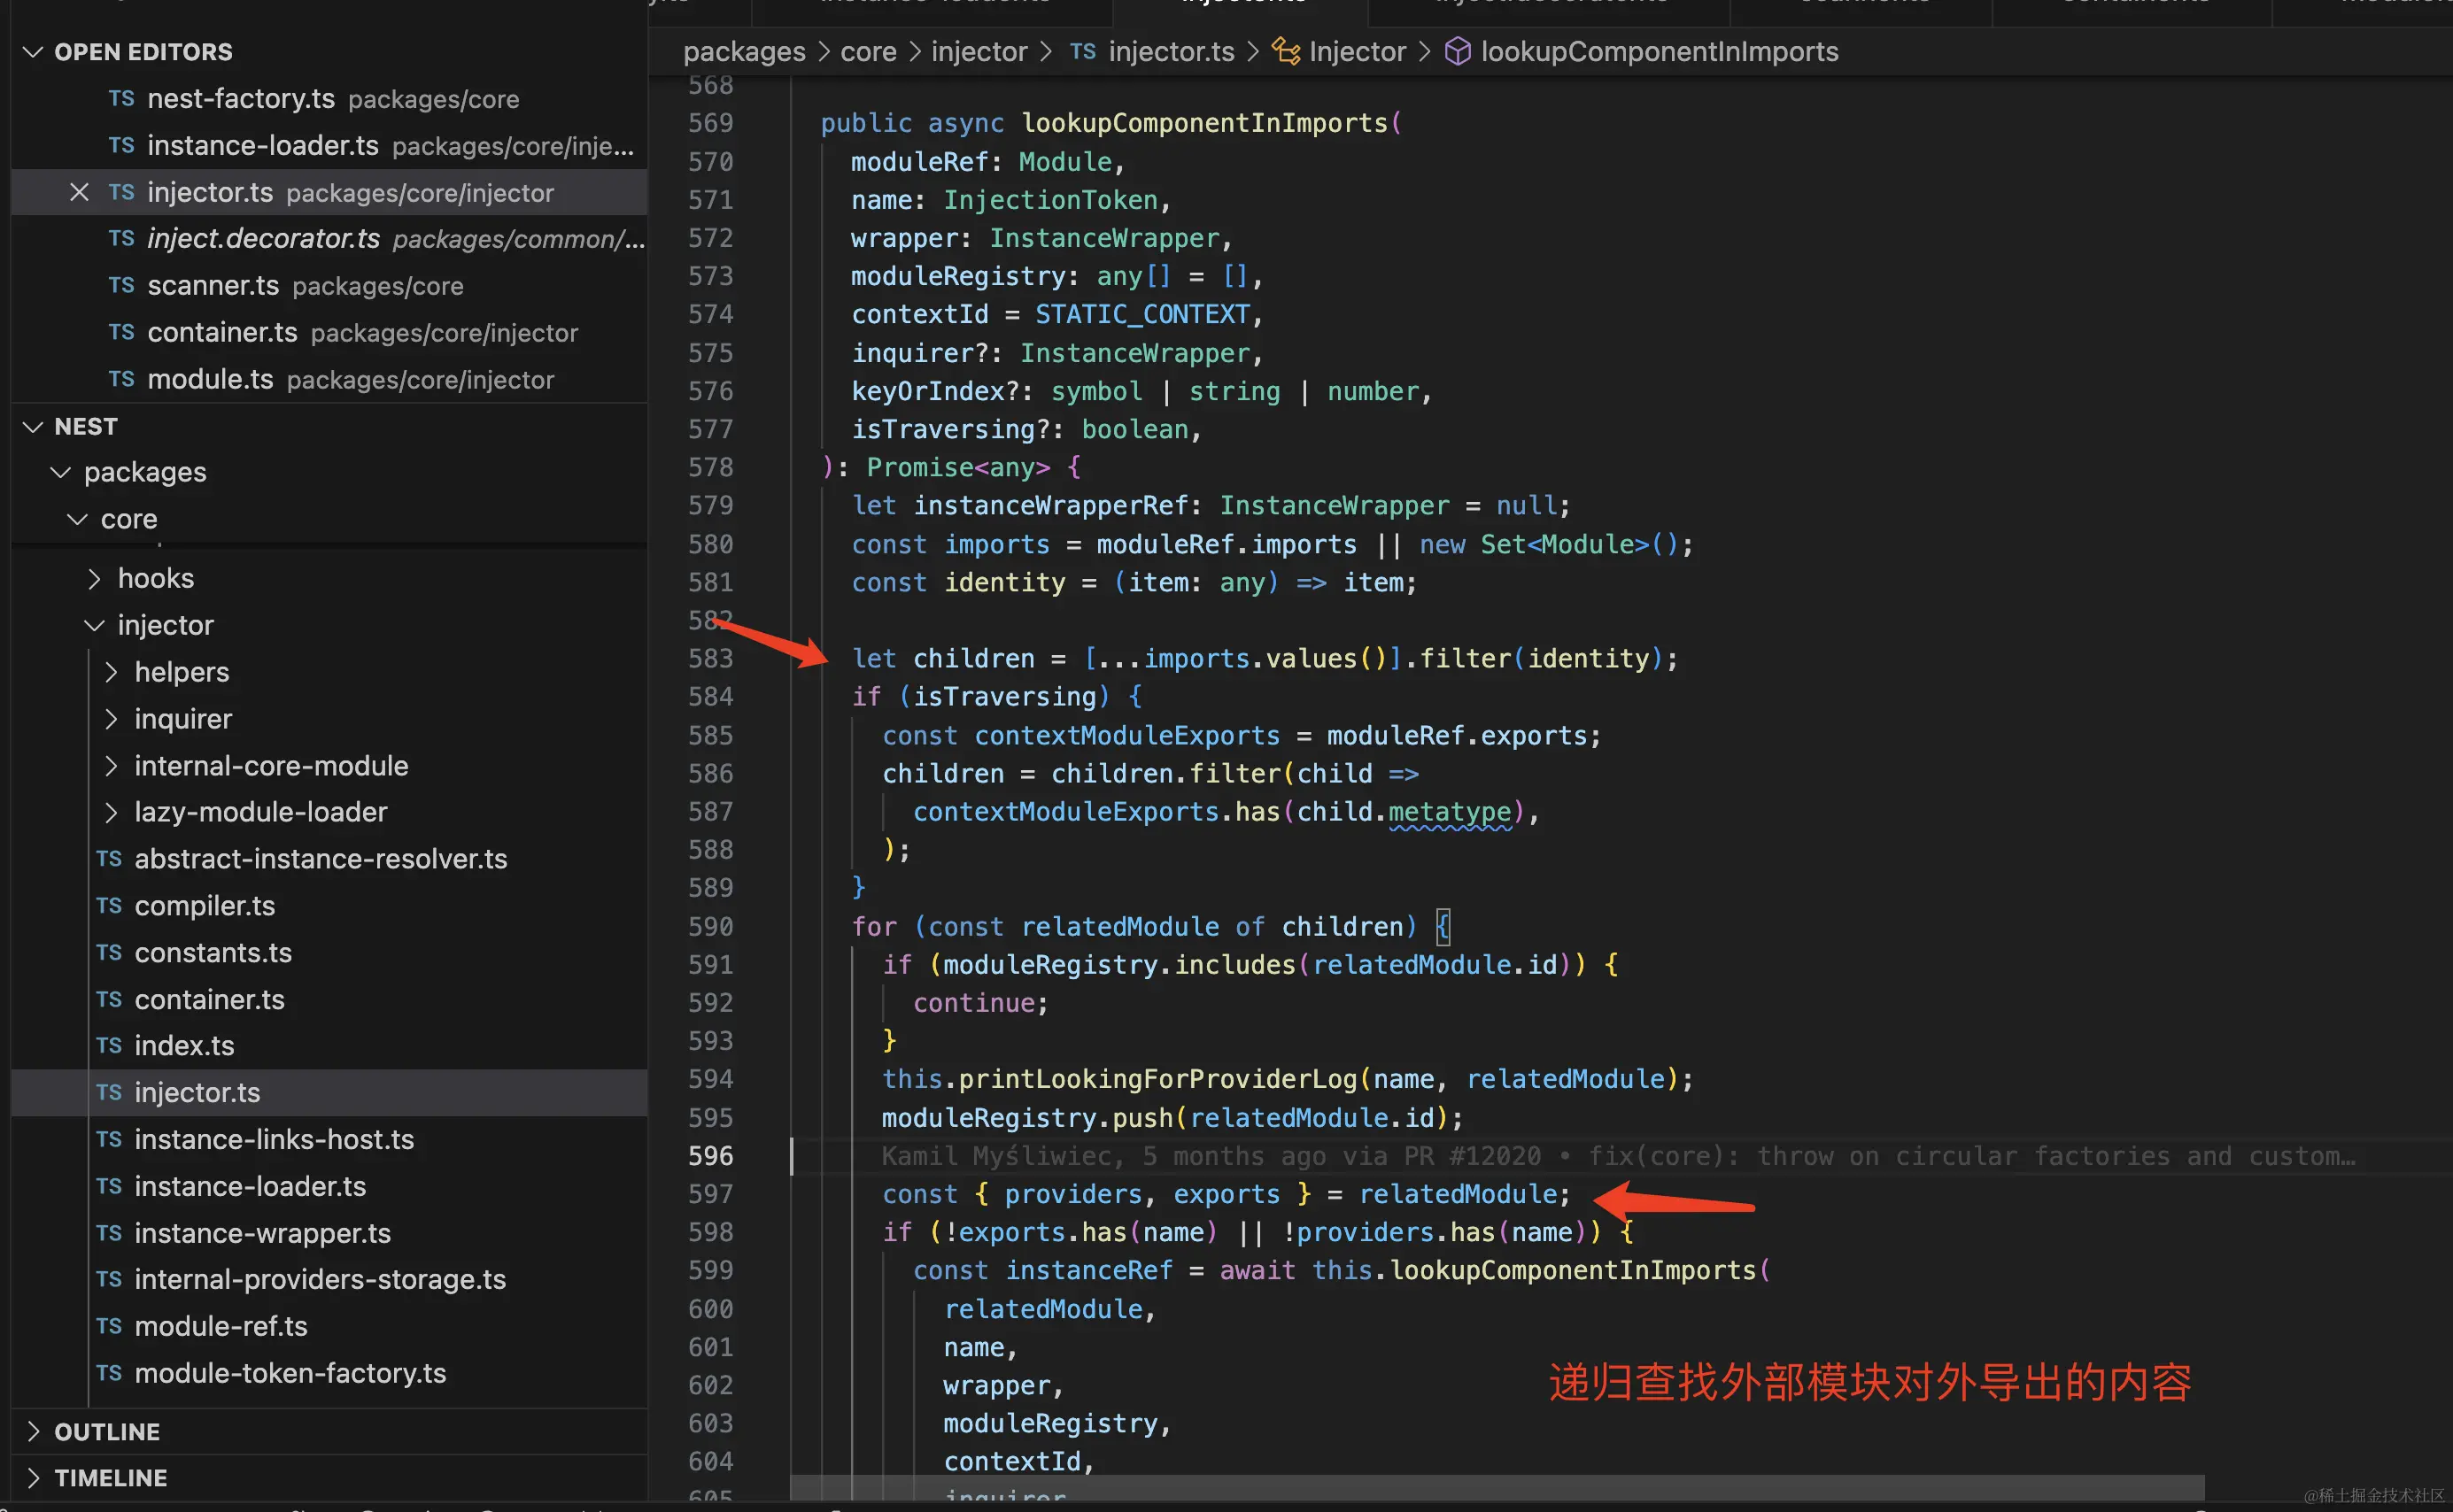Click the lookupComponentInImports breadcrumb

coord(1660,51)
